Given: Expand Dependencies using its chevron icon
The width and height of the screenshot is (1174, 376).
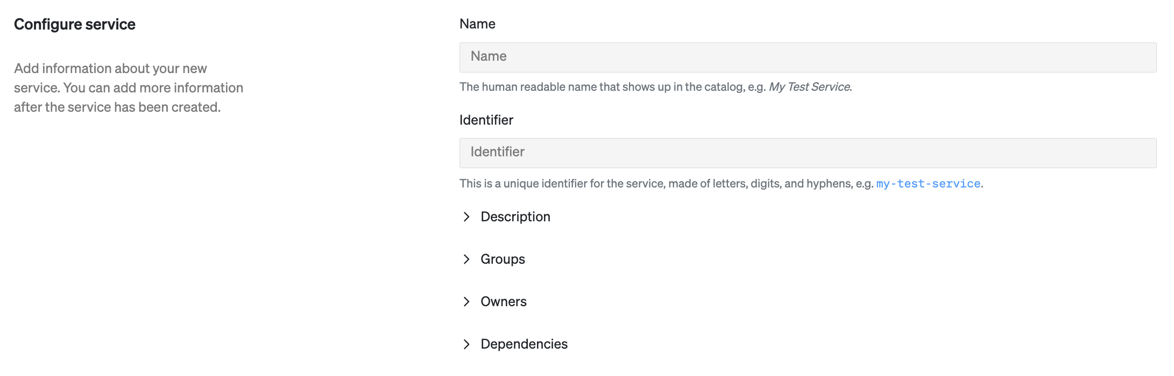Looking at the screenshot, I should pos(466,344).
